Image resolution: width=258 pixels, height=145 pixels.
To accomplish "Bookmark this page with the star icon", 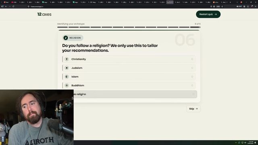I will tap(222, 6).
